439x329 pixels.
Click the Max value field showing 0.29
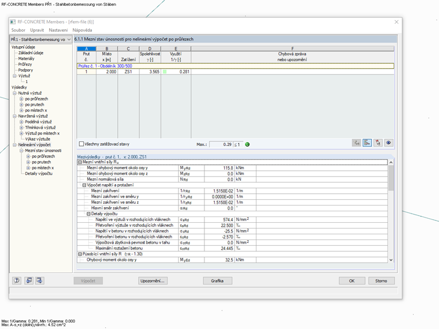[x=221, y=144]
